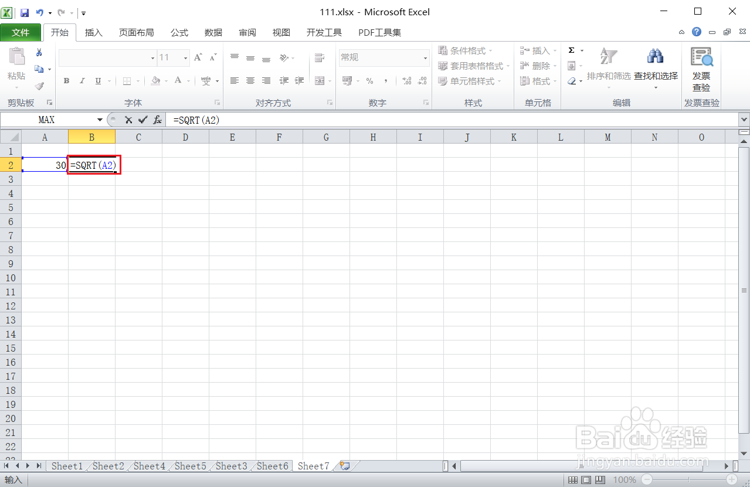Open the cells Insert (插入) dropdown

(538, 50)
